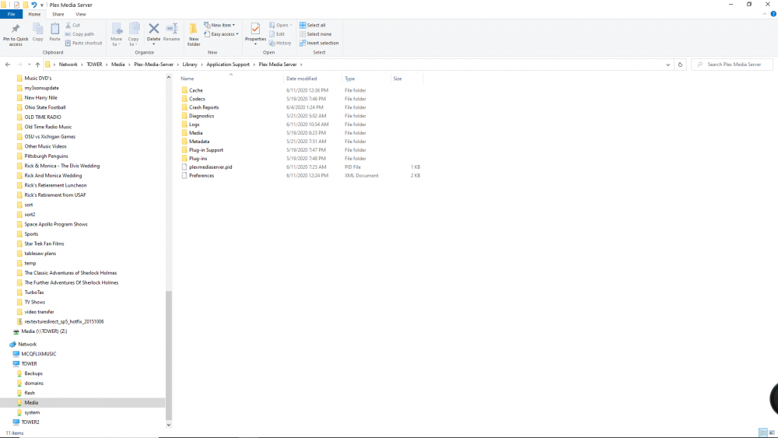The image size is (778, 438).
Task: Open the Recent locations dropdown arrow
Action: [x=29, y=65]
